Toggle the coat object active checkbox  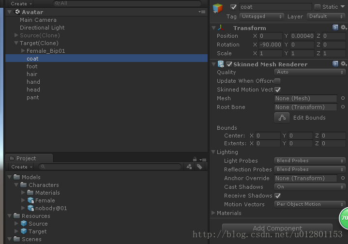pyautogui.click(x=233, y=7)
